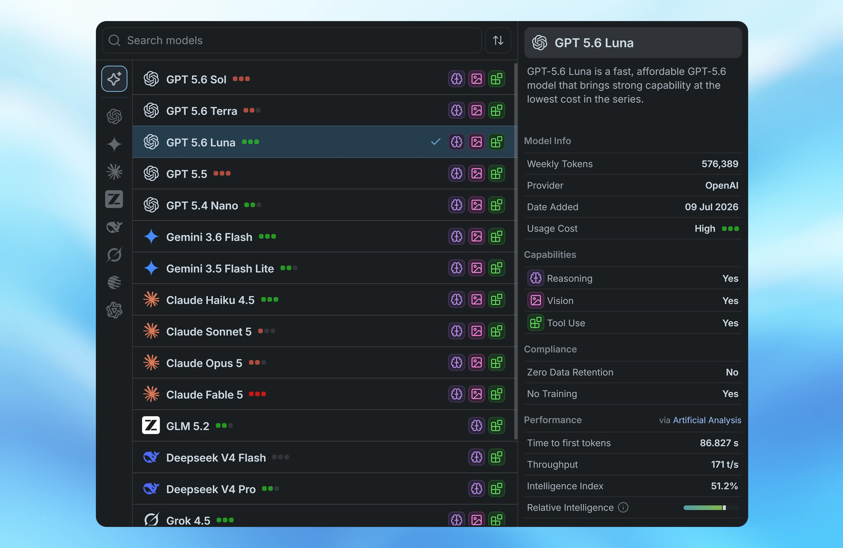Pick Deepseek V4 Pro model
The width and height of the screenshot is (843, 548).
(325, 488)
